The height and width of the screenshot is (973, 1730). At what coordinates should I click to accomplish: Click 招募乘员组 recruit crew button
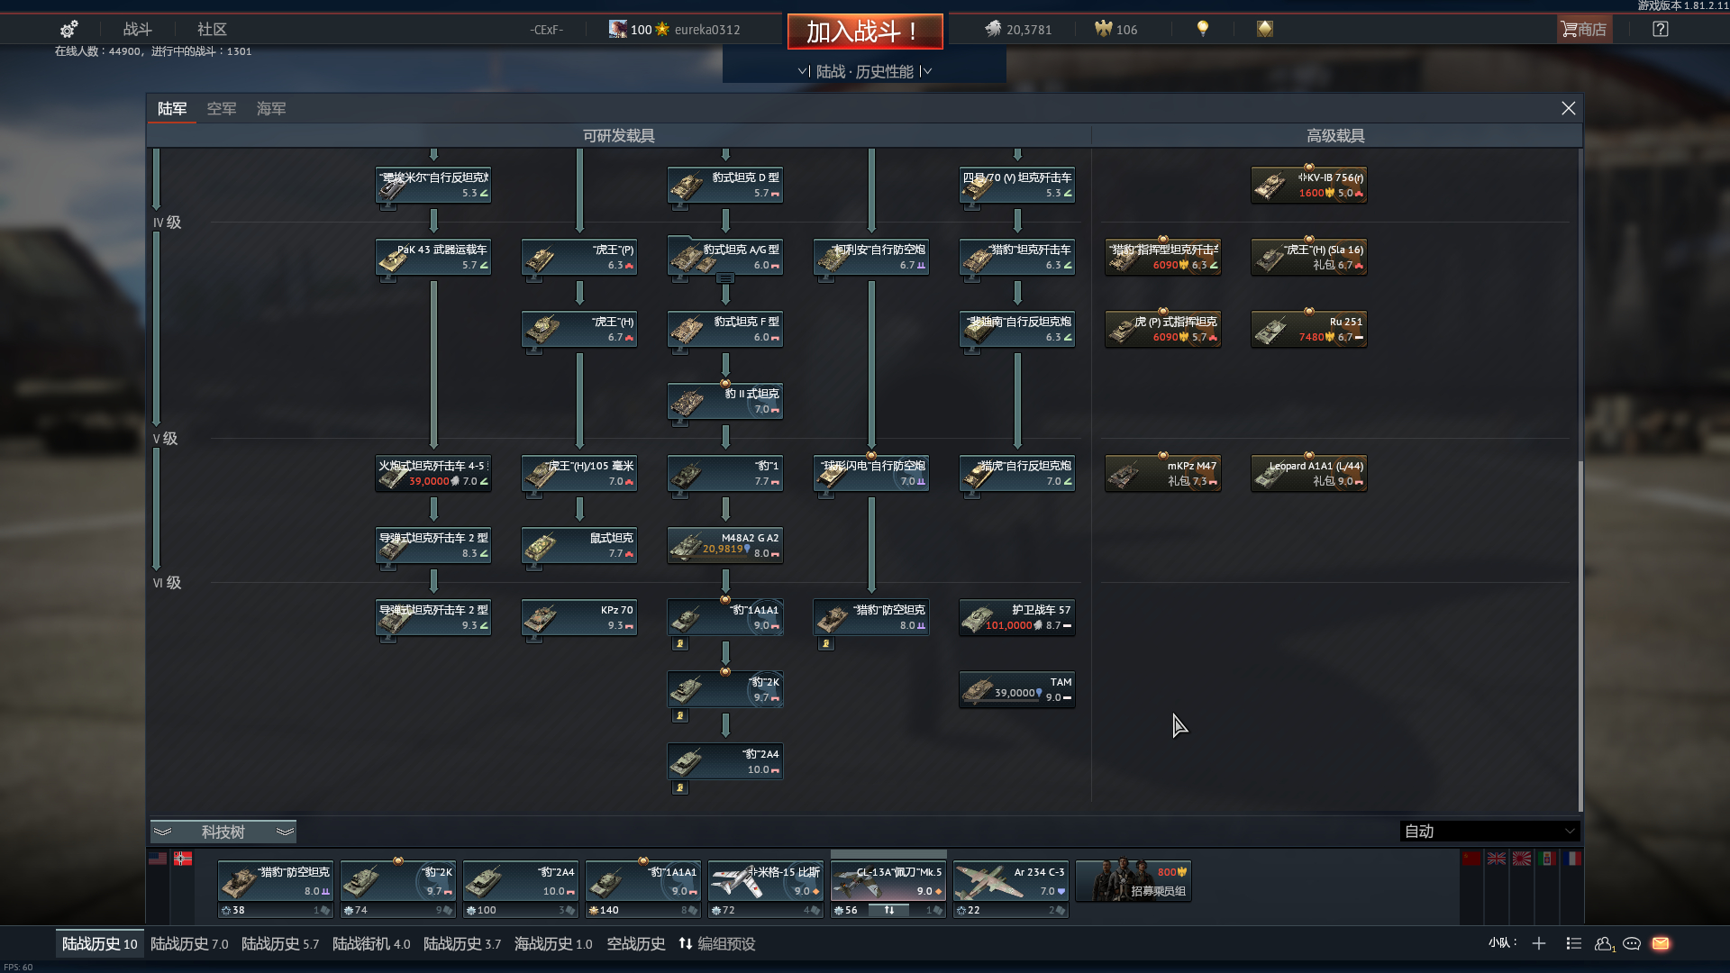pyautogui.click(x=1134, y=882)
